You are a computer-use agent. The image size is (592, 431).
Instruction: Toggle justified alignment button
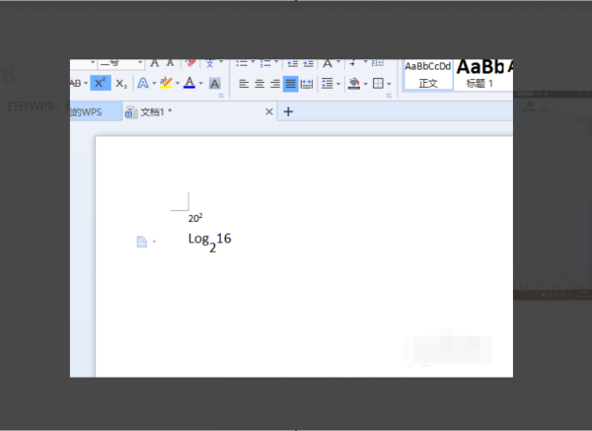[291, 84]
